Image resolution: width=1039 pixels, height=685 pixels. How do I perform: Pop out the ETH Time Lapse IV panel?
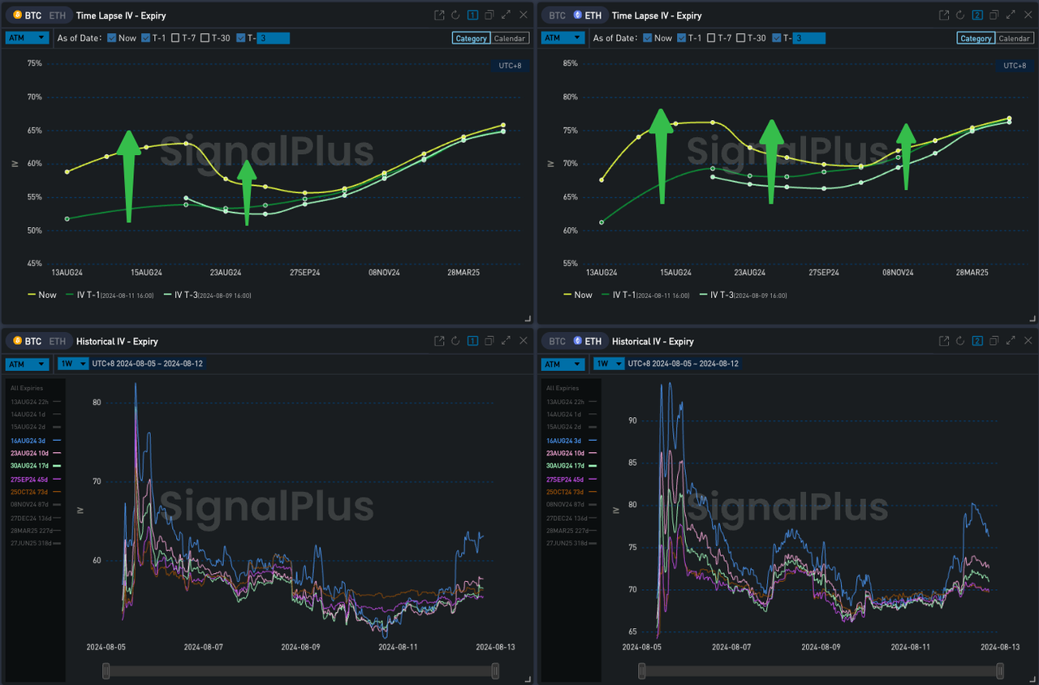(944, 15)
